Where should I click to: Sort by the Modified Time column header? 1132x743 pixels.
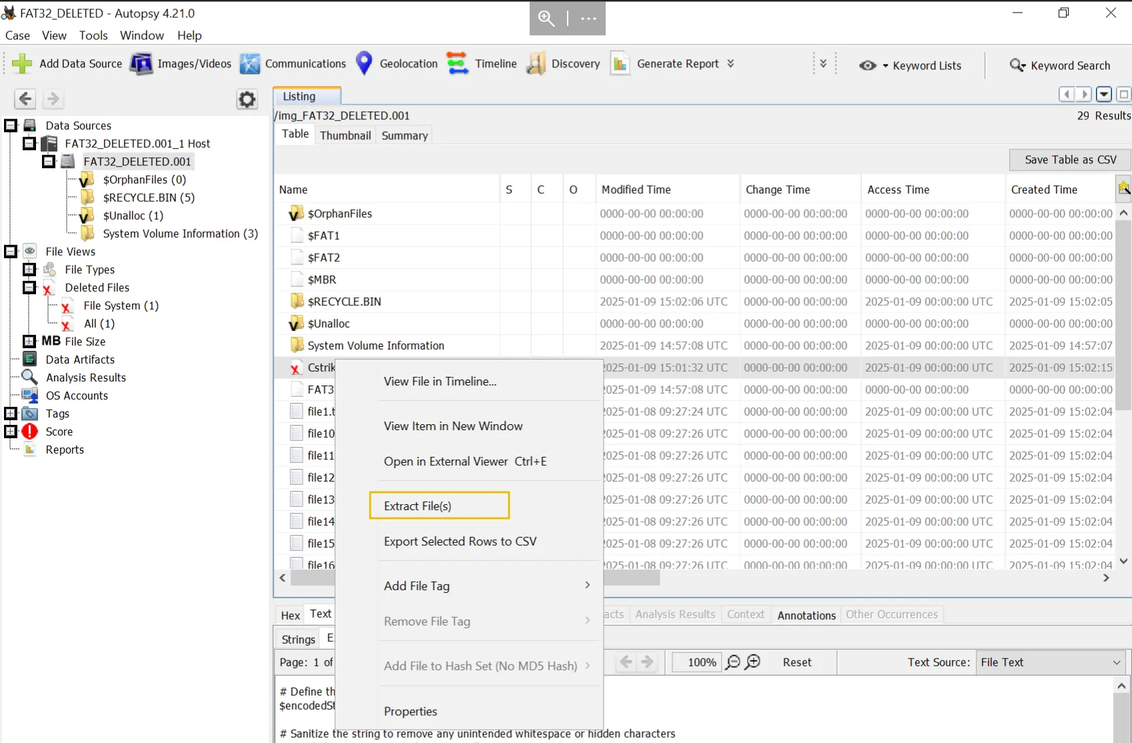click(668, 189)
